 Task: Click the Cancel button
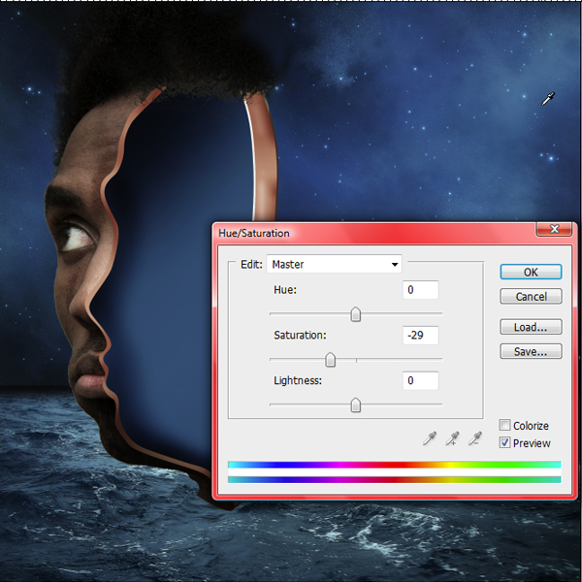click(x=531, y=297)
